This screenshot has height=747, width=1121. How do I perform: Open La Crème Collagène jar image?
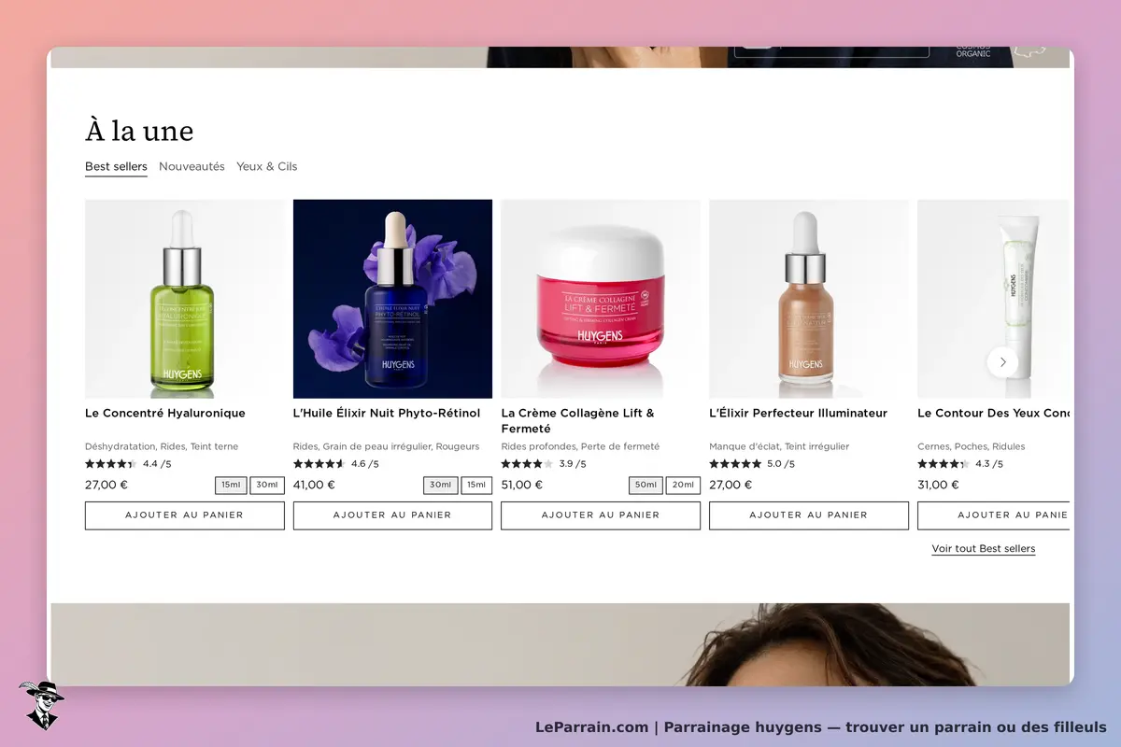click(601, 299)
